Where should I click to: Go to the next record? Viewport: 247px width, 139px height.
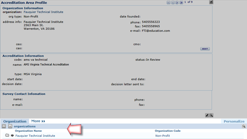point(177,3)
